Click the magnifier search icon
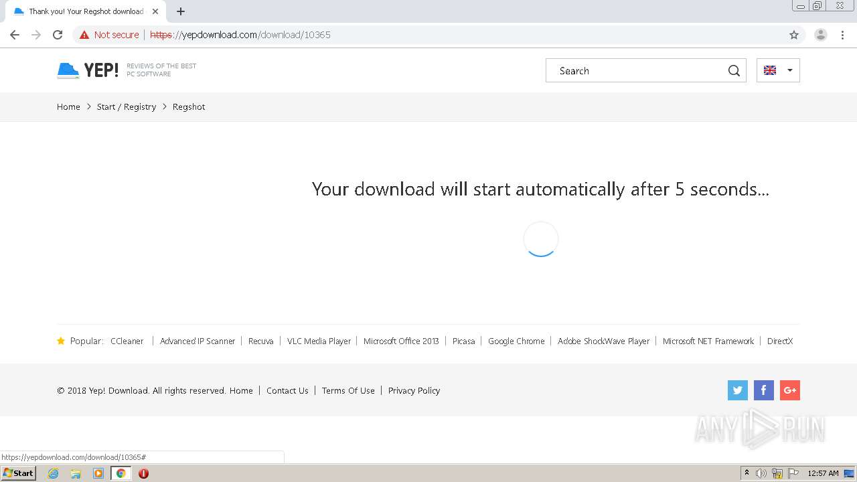This screenshot has width=857, height=482. point(734,71)
